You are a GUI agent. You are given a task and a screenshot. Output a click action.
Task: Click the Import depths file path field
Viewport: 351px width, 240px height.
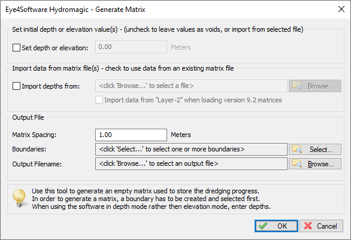tap(191, 86)
